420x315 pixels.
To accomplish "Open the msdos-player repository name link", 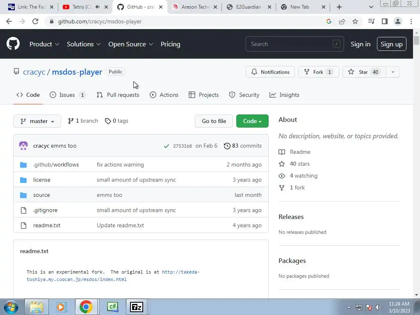I will 77,72.
